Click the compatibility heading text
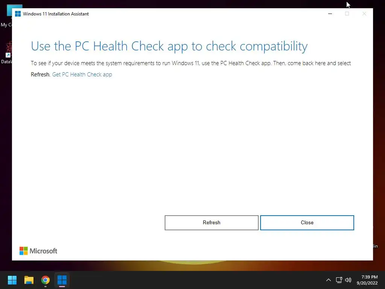This screenshot has height=289, width=385. pos(169,46)
